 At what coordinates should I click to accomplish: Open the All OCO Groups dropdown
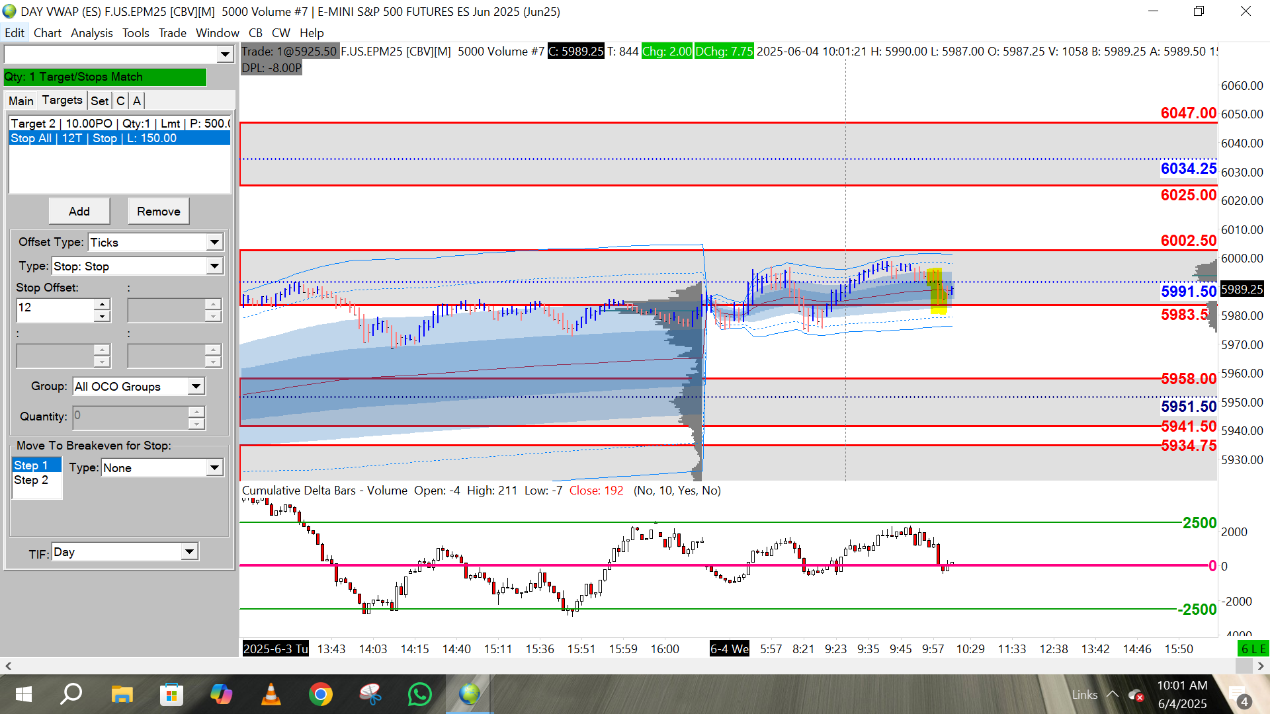click(196, 387)
